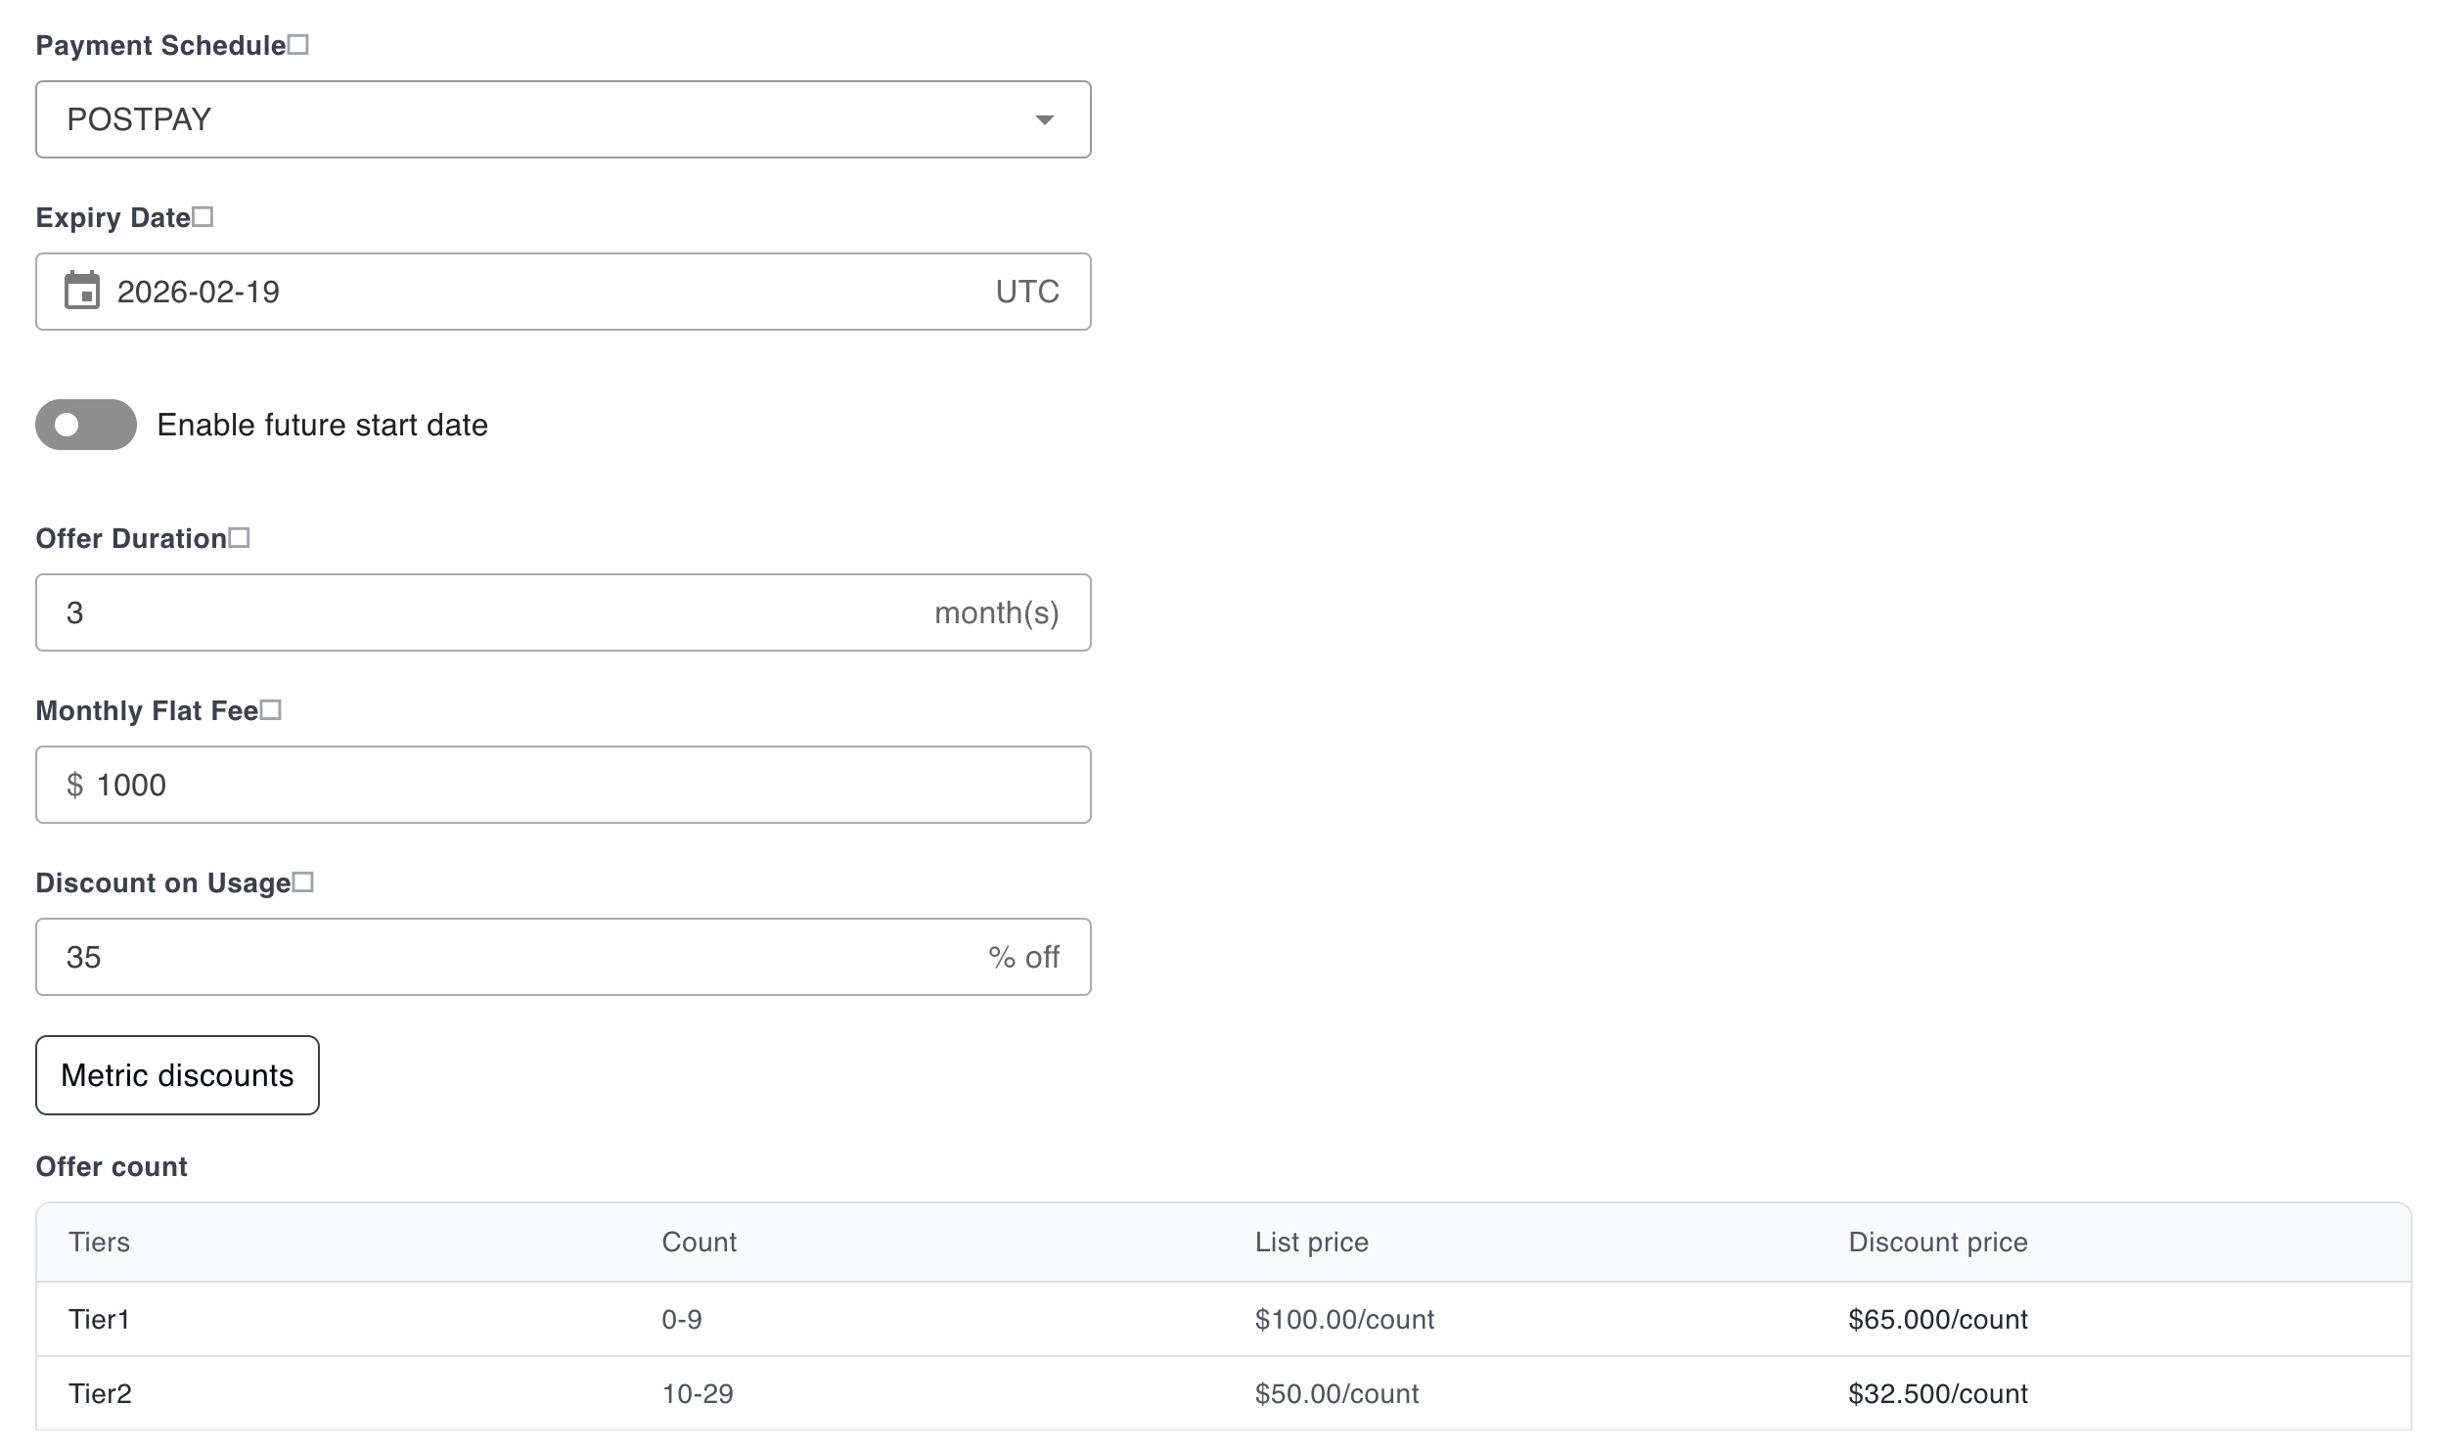This screenshot has height=1448, width=2442.
Task: Click the Metric discounts button
Action: coord(176,1075)
